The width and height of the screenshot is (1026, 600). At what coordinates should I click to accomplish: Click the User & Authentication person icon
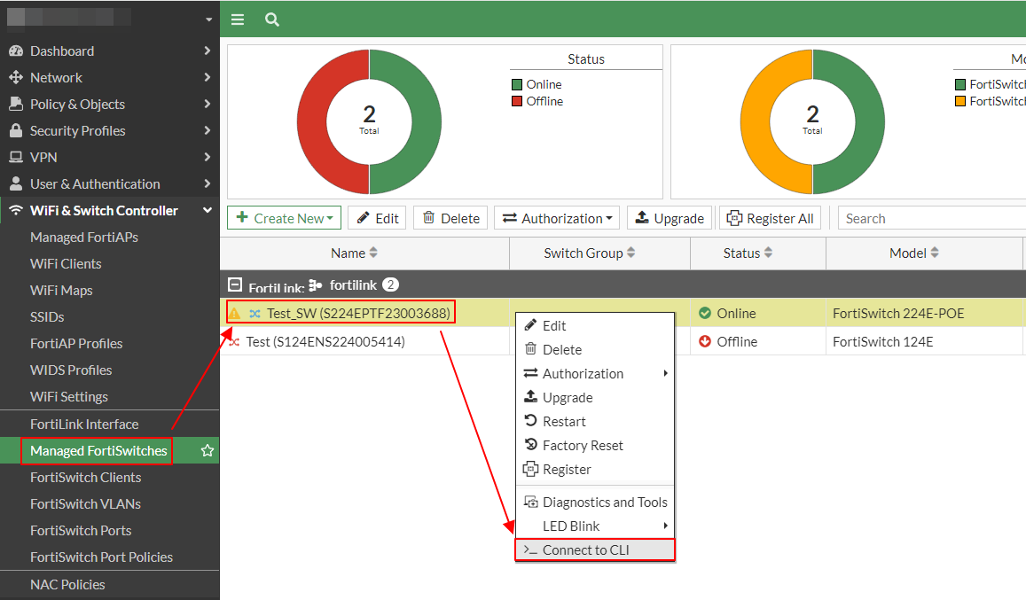coord(16,183)
